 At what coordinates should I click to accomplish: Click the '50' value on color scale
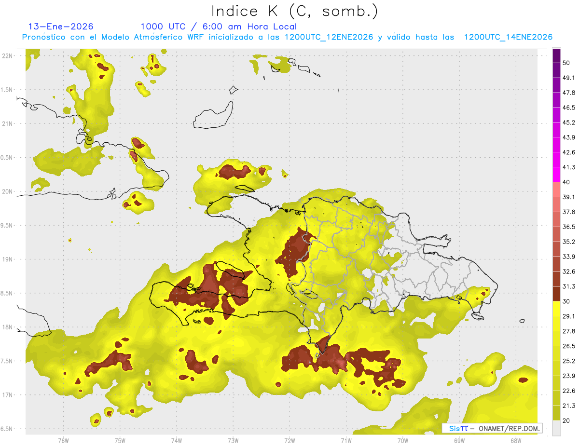[566, 63]
